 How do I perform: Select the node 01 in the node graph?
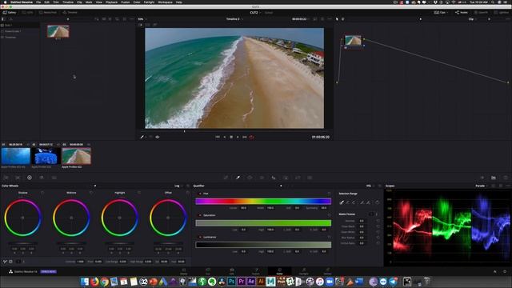tap(353, 41)
